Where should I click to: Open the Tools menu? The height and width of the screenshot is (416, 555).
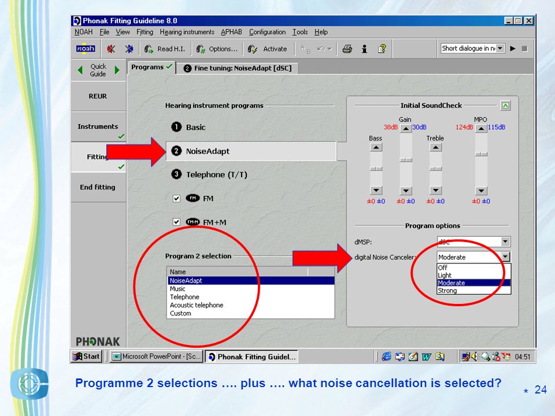pyautogui.click(x=300, y=32)
